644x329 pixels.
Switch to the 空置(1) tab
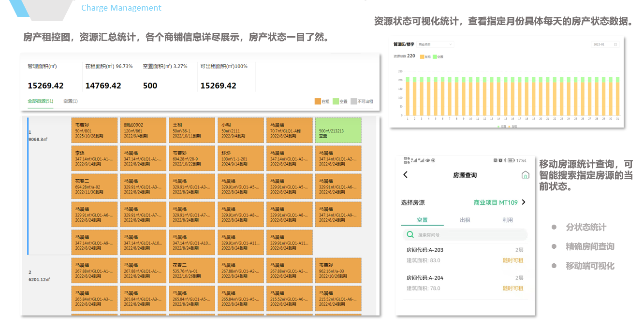coord(71,101)
